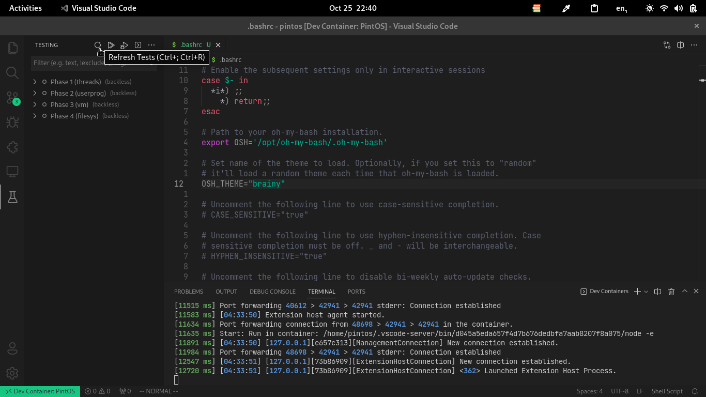Open the Manage gear icon

(x=12, y=373)
